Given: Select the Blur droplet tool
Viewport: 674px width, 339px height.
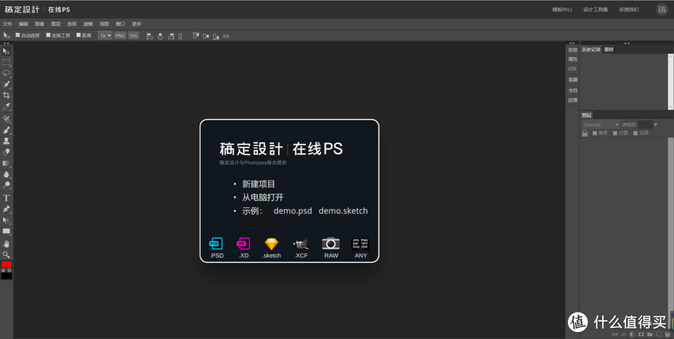Looking at the screenshot, I should (6, 174).
